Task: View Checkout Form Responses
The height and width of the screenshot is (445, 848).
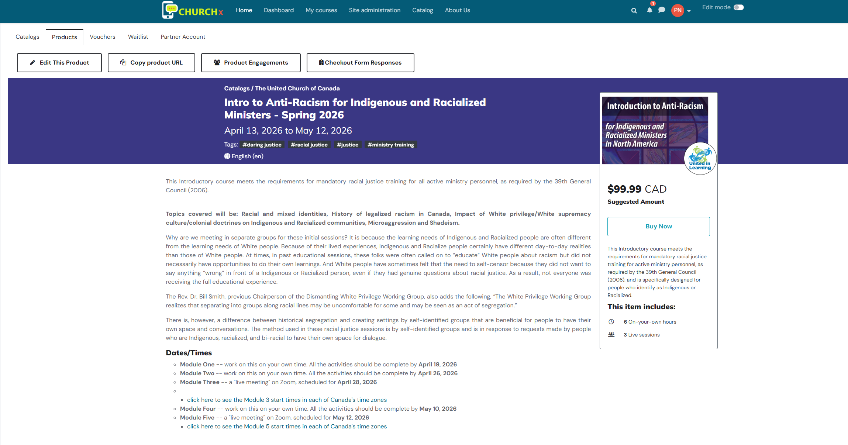Action: 360,63
